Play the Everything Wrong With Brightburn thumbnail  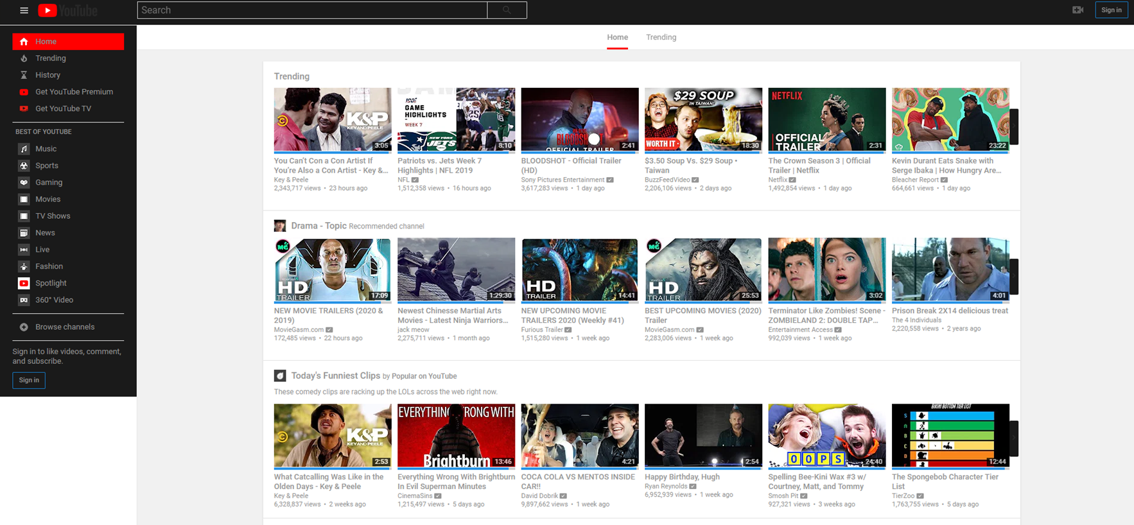click(456, 436)
